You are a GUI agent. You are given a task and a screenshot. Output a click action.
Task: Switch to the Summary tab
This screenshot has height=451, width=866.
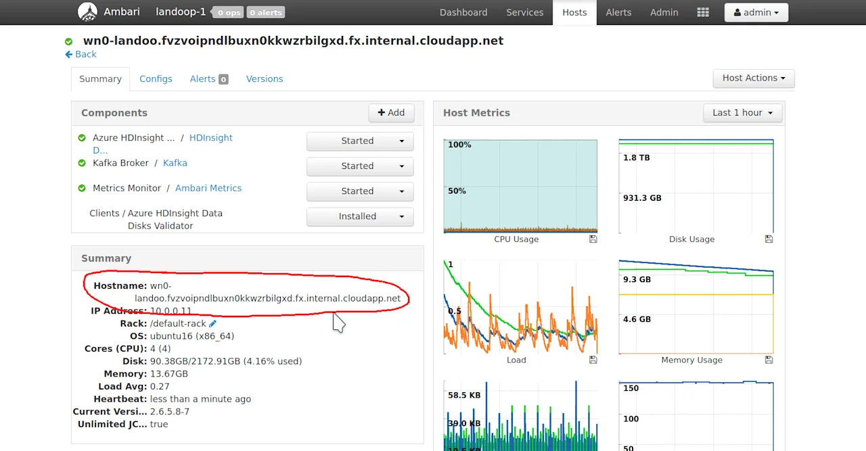coord(100,79)
